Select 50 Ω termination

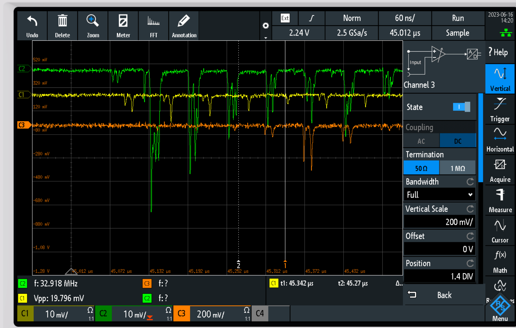coord(421,168)
